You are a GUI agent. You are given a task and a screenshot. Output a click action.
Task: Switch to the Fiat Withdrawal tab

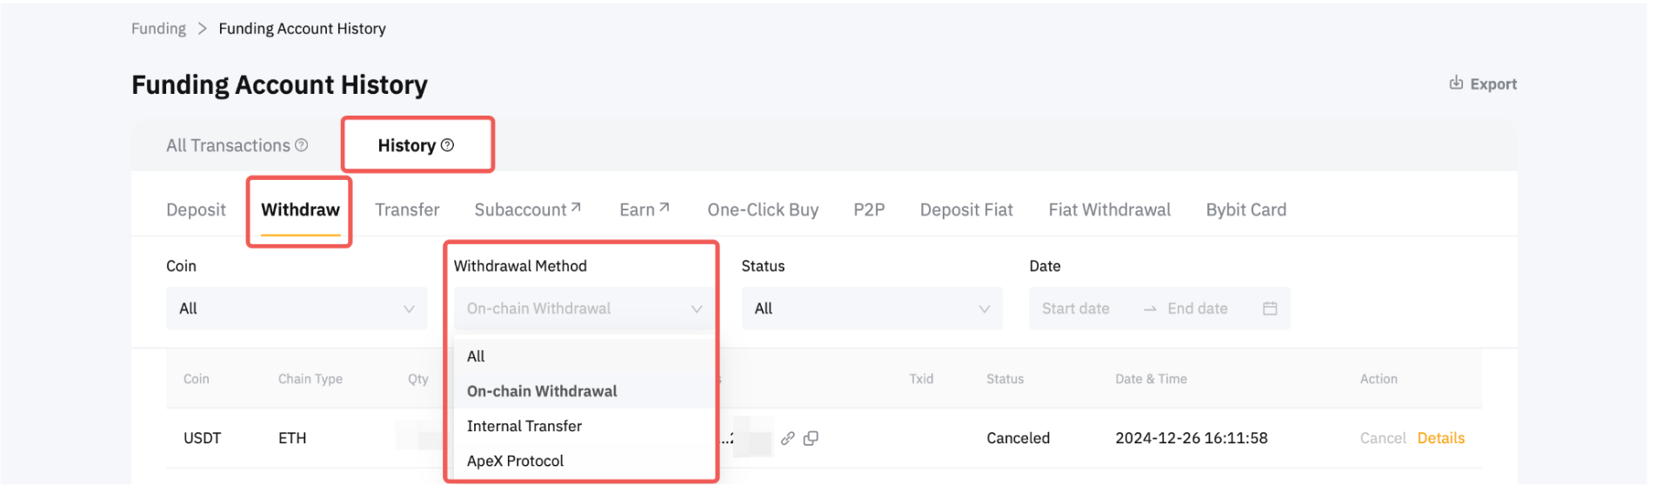1109,209
